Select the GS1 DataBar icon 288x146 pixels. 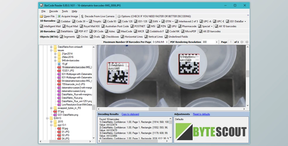click(x=228, y=21)
